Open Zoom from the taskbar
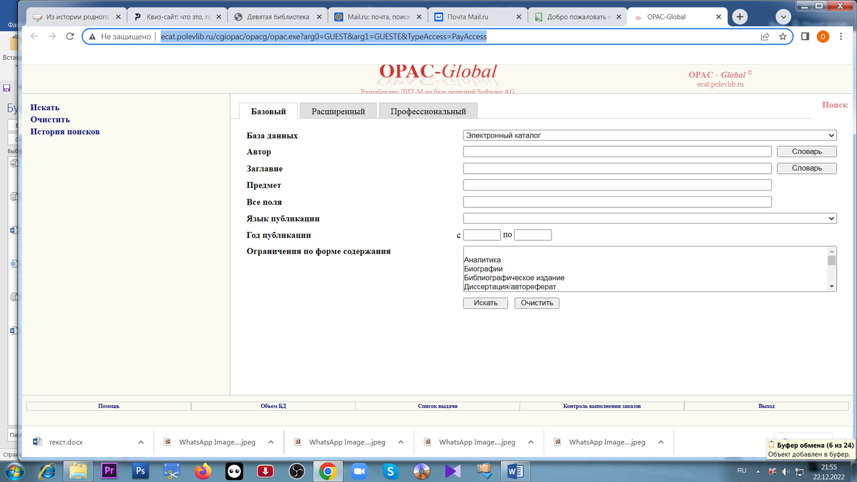Image resolution: width=857 pixels, height=482 pixels. (x=359, y=471)
